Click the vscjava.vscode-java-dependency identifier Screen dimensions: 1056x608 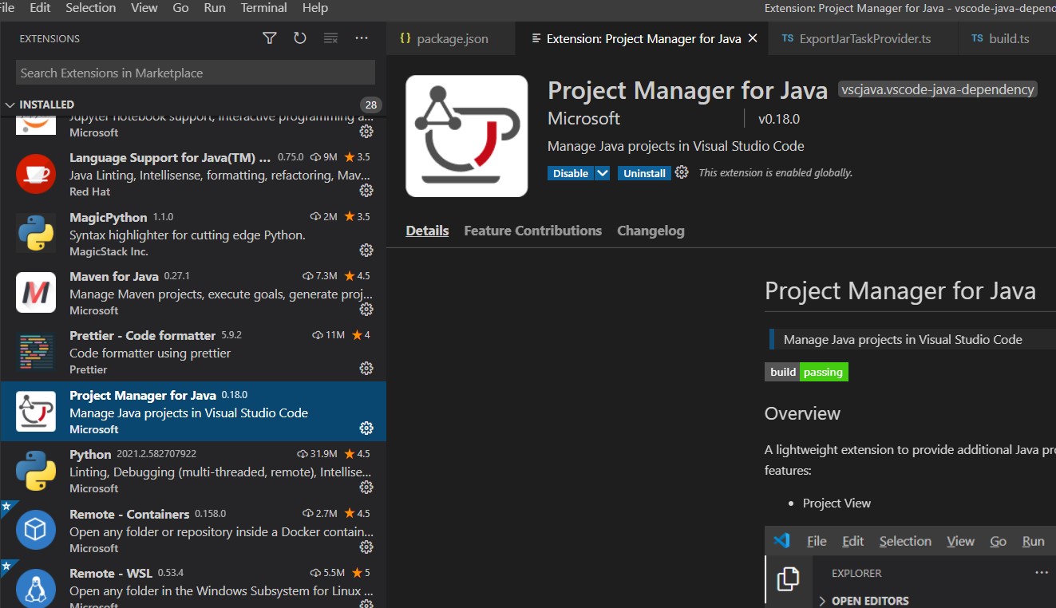(937, 89)
